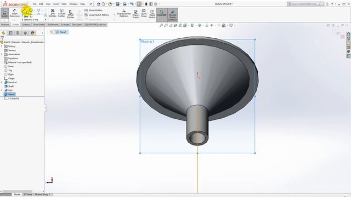Expand the History tree node

pyautogui.click(x=1, y=46)
